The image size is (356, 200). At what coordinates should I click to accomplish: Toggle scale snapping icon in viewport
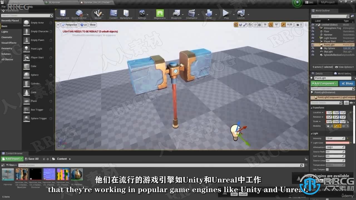pyautogui.click(x=283, y=25)
